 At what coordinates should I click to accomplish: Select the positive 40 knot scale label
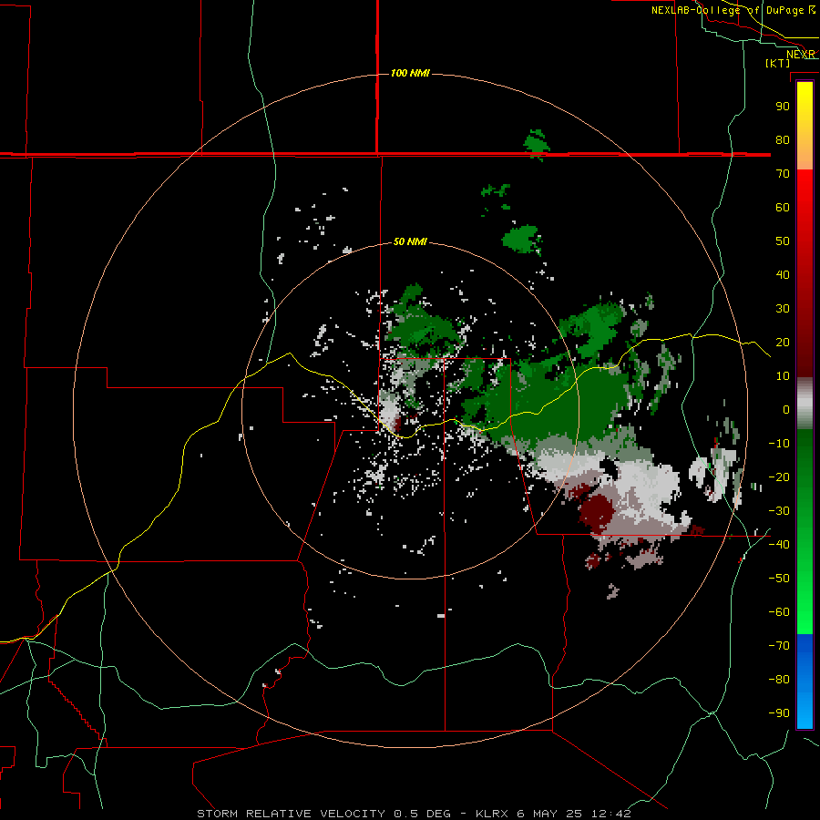pos(783,274)
